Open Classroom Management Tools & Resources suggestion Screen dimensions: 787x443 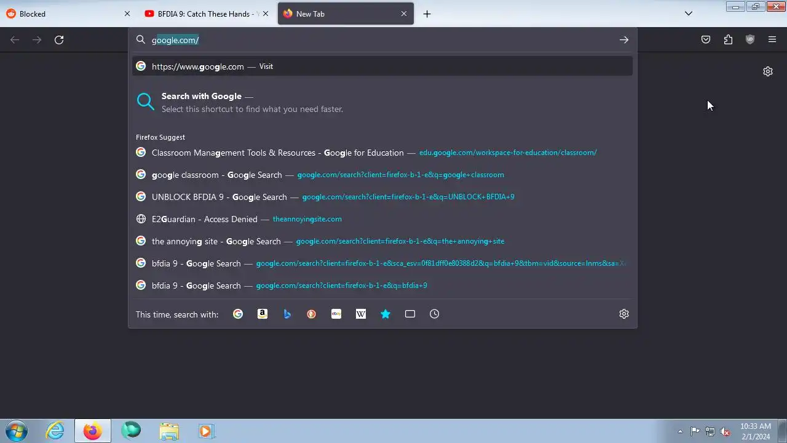(x=382, y=153)
